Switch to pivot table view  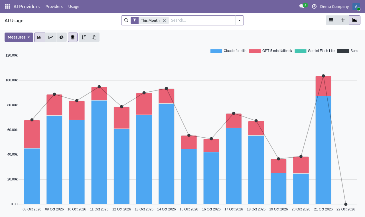[343, 20]
